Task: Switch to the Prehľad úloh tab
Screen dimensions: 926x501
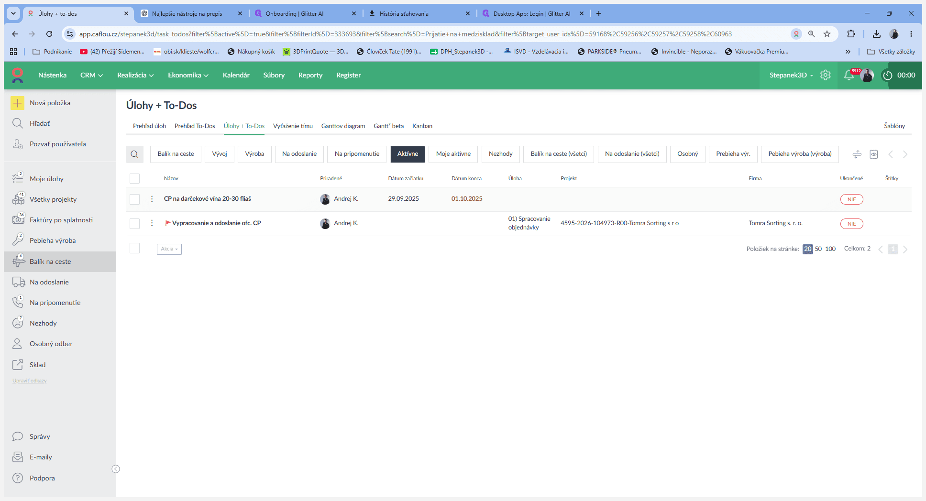Action: pyautogui.click(x=149, y=126)
